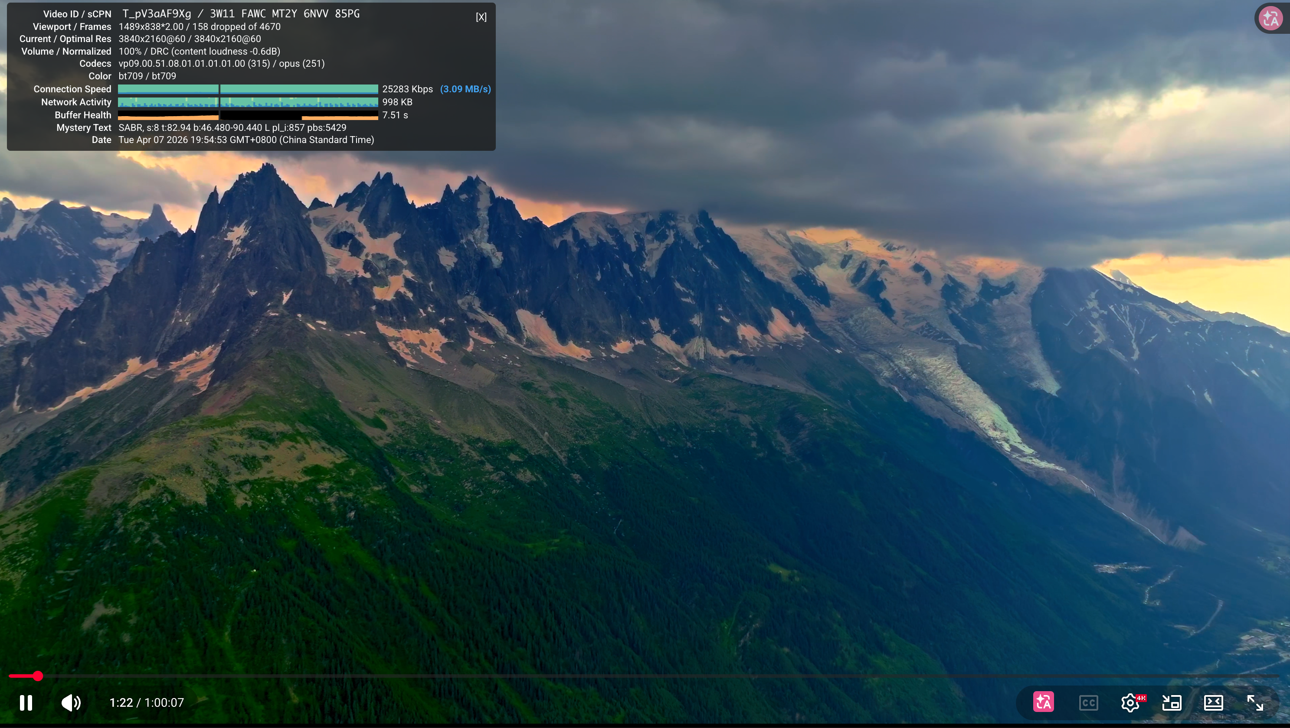
Task: Click the Connection Speed graph bar
Action: 248,89
